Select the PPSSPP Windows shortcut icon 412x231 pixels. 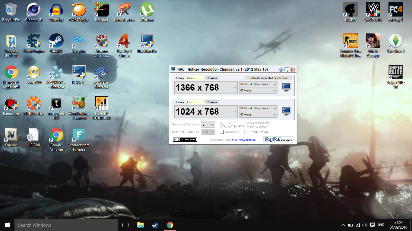[x=56, y=77]
